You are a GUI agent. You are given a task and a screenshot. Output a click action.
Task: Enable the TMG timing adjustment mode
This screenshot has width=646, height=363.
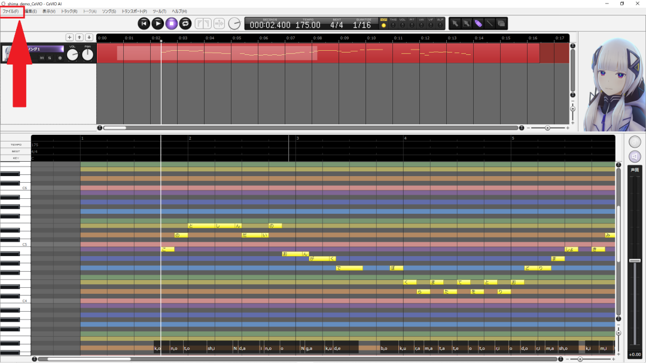tap(393, 25)
